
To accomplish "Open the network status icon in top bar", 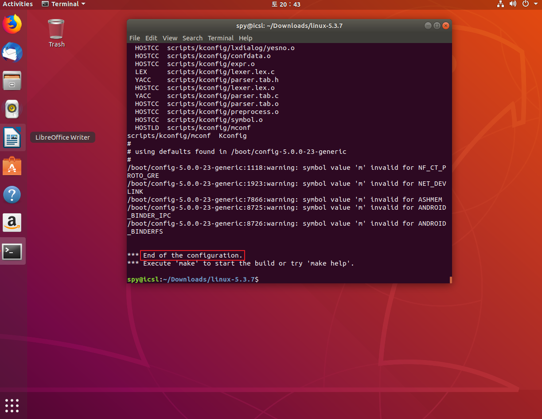I will click(x=501, y=4).
